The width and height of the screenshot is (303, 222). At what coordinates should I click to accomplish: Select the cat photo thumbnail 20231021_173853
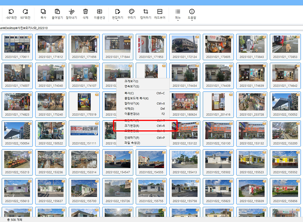point(285,47)
